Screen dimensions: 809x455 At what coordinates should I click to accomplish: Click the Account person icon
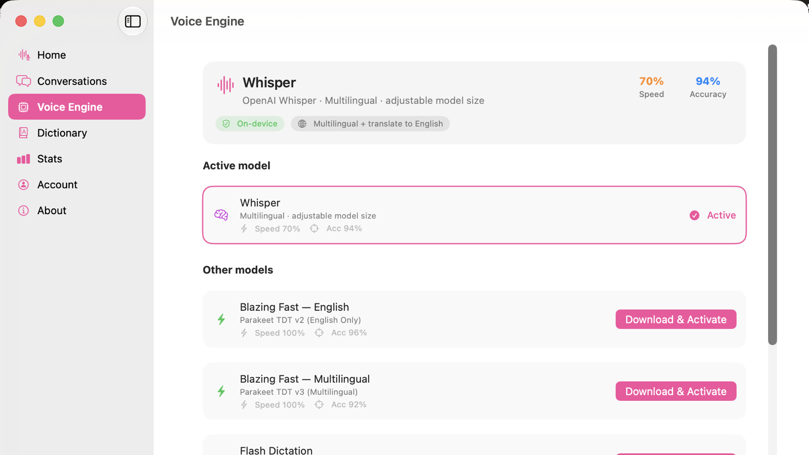pyautogui.click(x=23, y=185)
